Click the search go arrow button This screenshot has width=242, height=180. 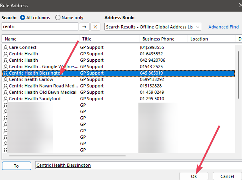click(84, 27)
